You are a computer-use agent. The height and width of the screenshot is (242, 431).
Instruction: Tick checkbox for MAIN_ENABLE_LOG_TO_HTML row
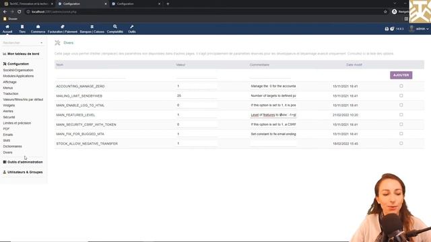pyautogui.click(x=401, y=105)
